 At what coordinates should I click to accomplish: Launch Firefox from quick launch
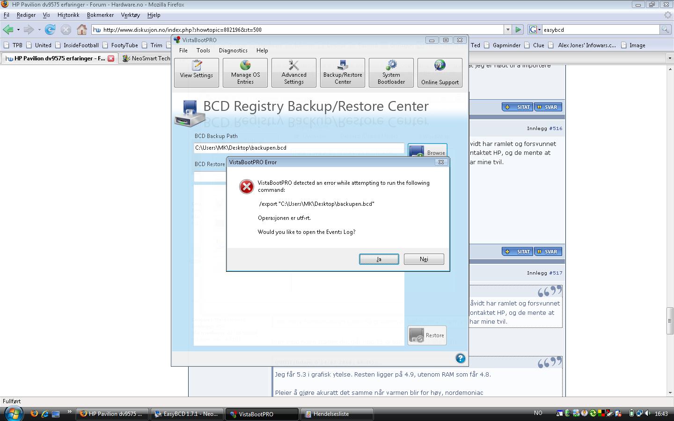tap(34, 414)
